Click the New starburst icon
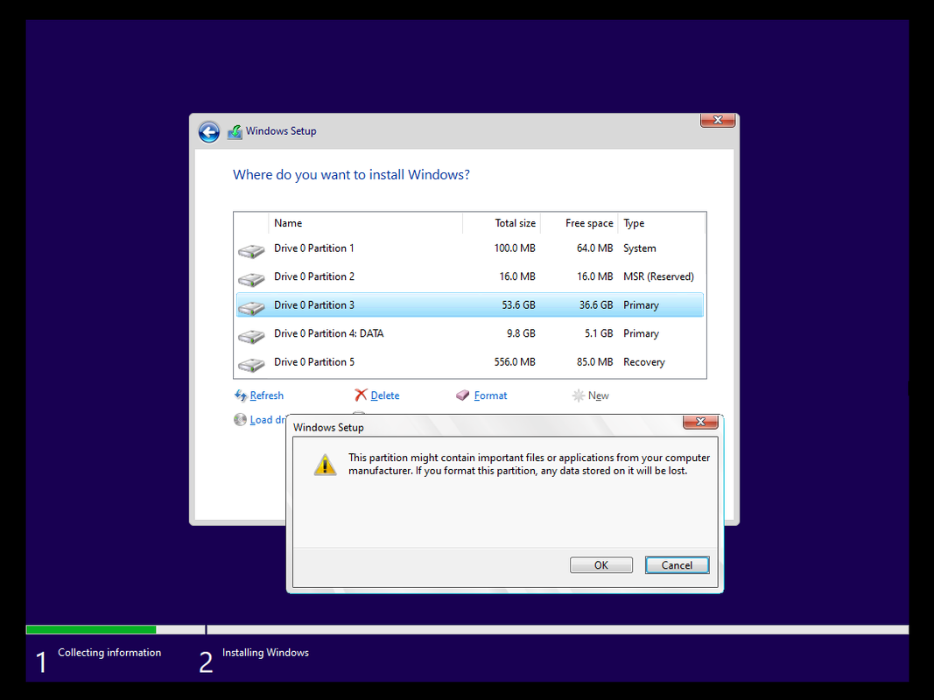This screenshot has height=700, width=934. click(578, 395)
